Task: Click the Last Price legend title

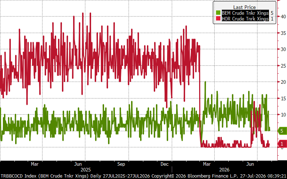Action: pyautogui.click(x=245, y=7)
